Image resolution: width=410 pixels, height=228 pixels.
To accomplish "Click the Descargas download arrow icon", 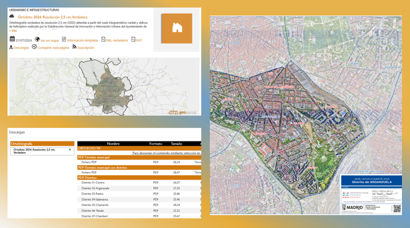I will point(11,47).
